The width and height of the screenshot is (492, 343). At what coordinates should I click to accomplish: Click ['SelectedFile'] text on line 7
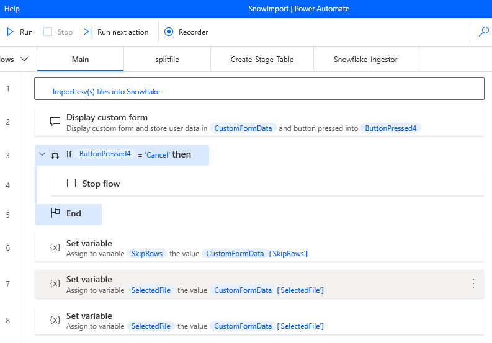click(x=300, y=290)
